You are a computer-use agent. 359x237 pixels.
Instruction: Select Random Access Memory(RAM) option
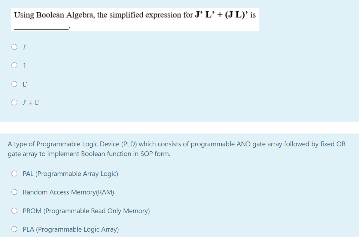[14, 192]
